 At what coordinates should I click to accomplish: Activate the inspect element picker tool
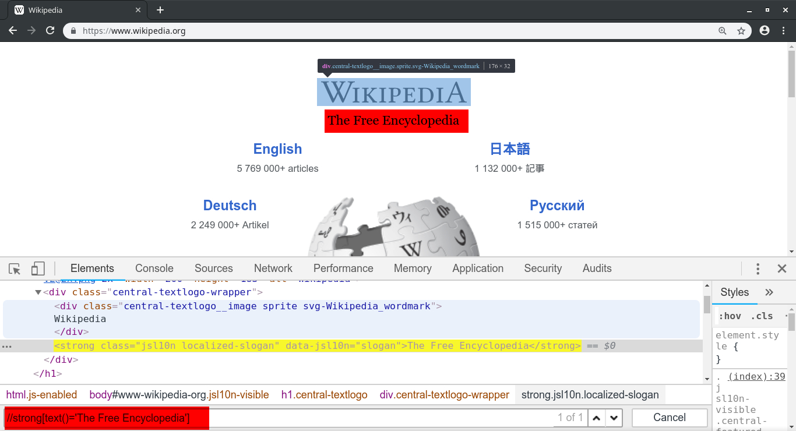click(15, 269)
